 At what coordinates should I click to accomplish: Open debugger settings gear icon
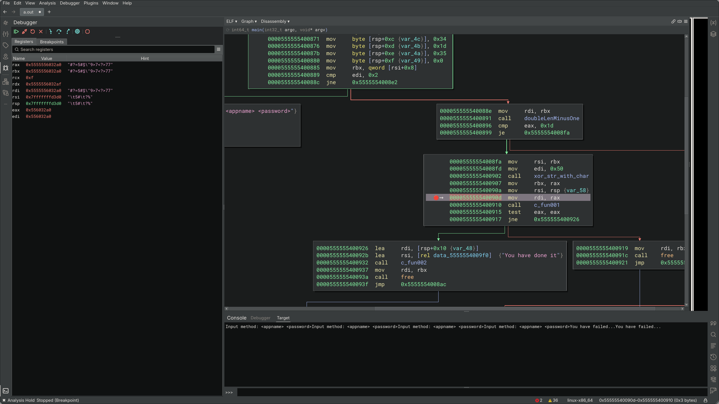click(x=77, y=32)
